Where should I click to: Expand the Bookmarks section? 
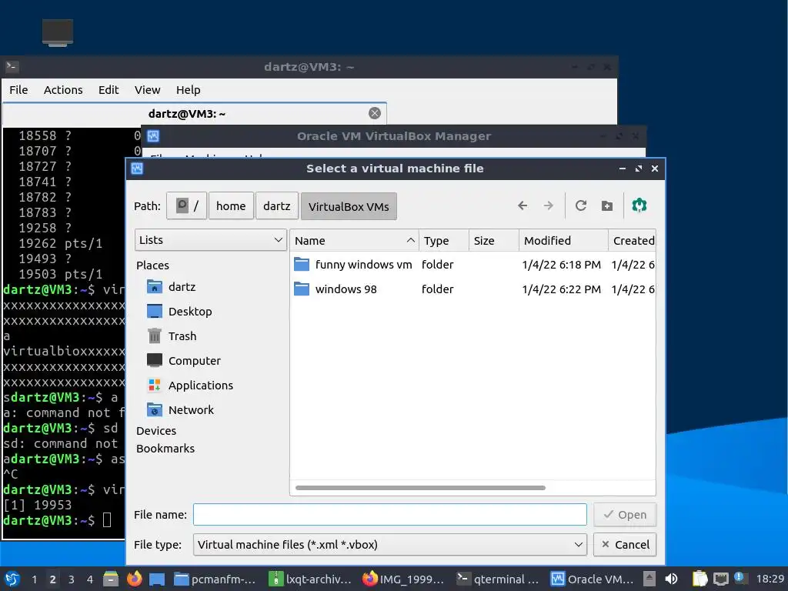[165, 449]
